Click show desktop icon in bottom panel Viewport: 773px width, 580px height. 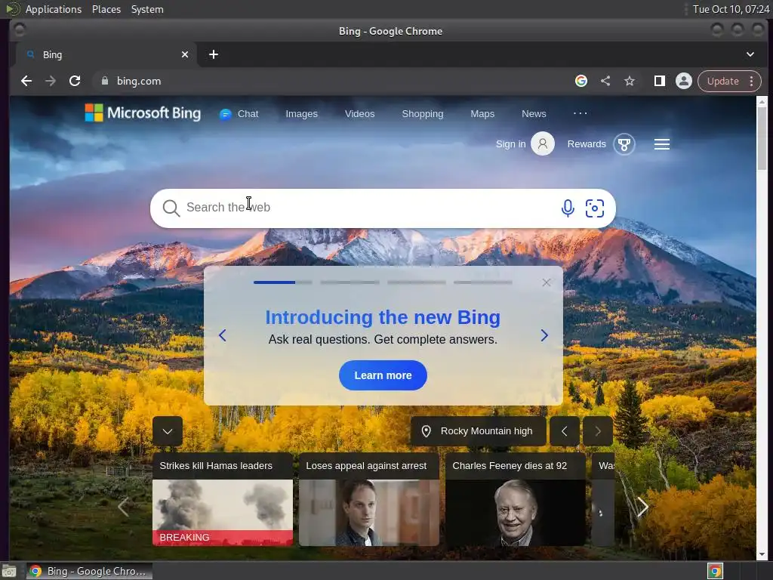(9, 571)
